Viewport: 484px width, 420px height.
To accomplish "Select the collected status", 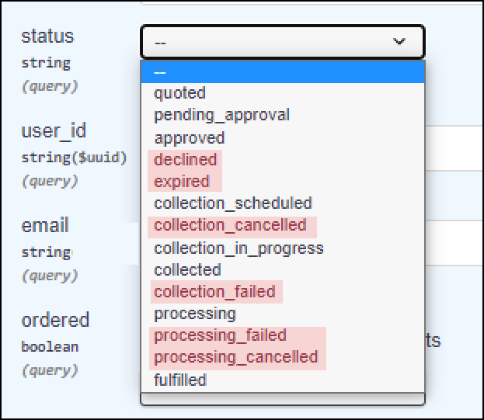I will 283,270.
